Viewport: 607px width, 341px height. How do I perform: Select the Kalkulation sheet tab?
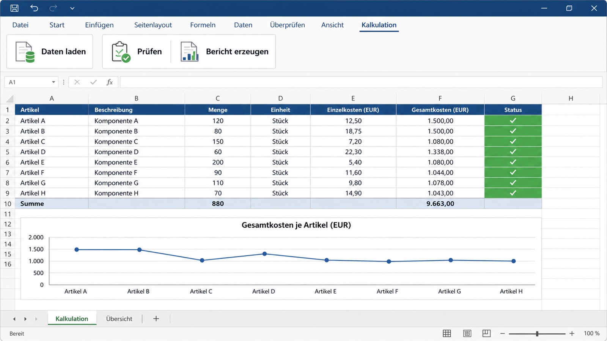72,319
